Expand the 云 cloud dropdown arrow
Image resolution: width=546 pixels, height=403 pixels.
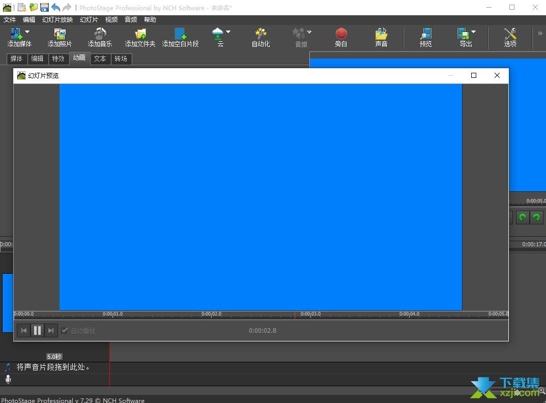pyautogui.click(x=228, y=32)
